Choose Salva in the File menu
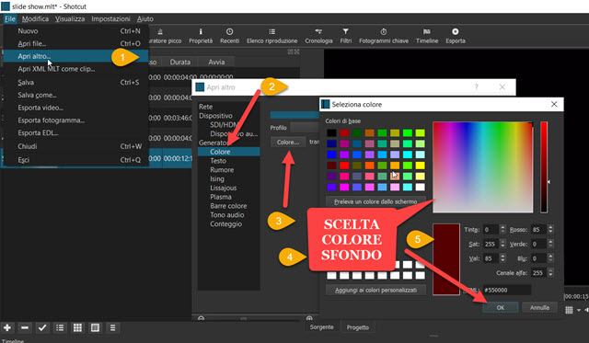Image resolution: width=589 pixels, height=343 pixels. tap(76, 82)
